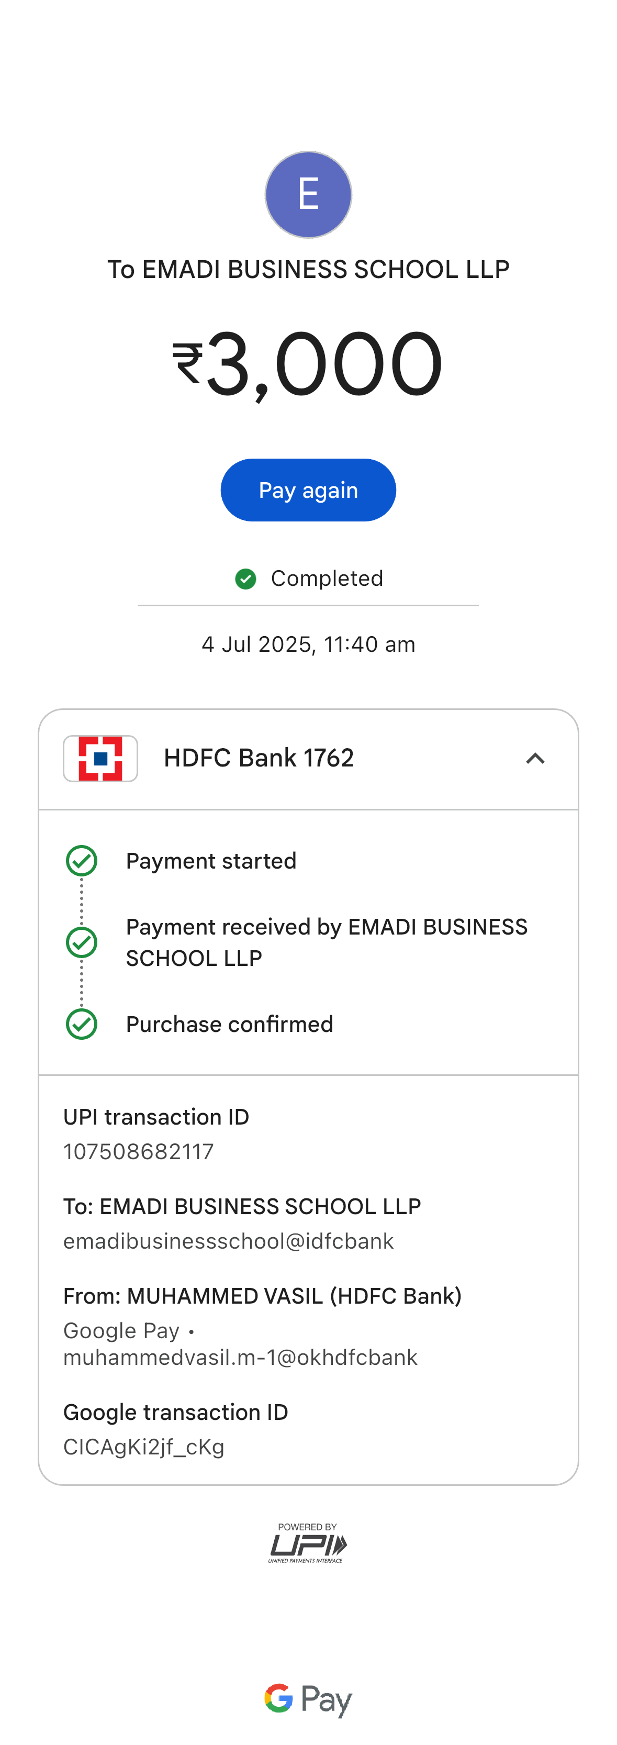Tap the Pay again button
Screen dimensions: 617x1745
(x=308, y=490)
